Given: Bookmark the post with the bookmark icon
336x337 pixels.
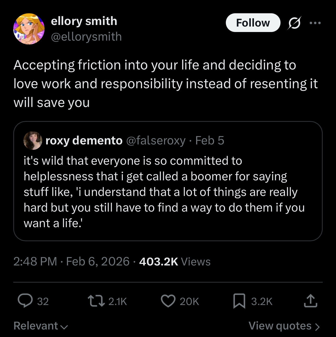Looking at the screenshot, I should pos(239,301).
